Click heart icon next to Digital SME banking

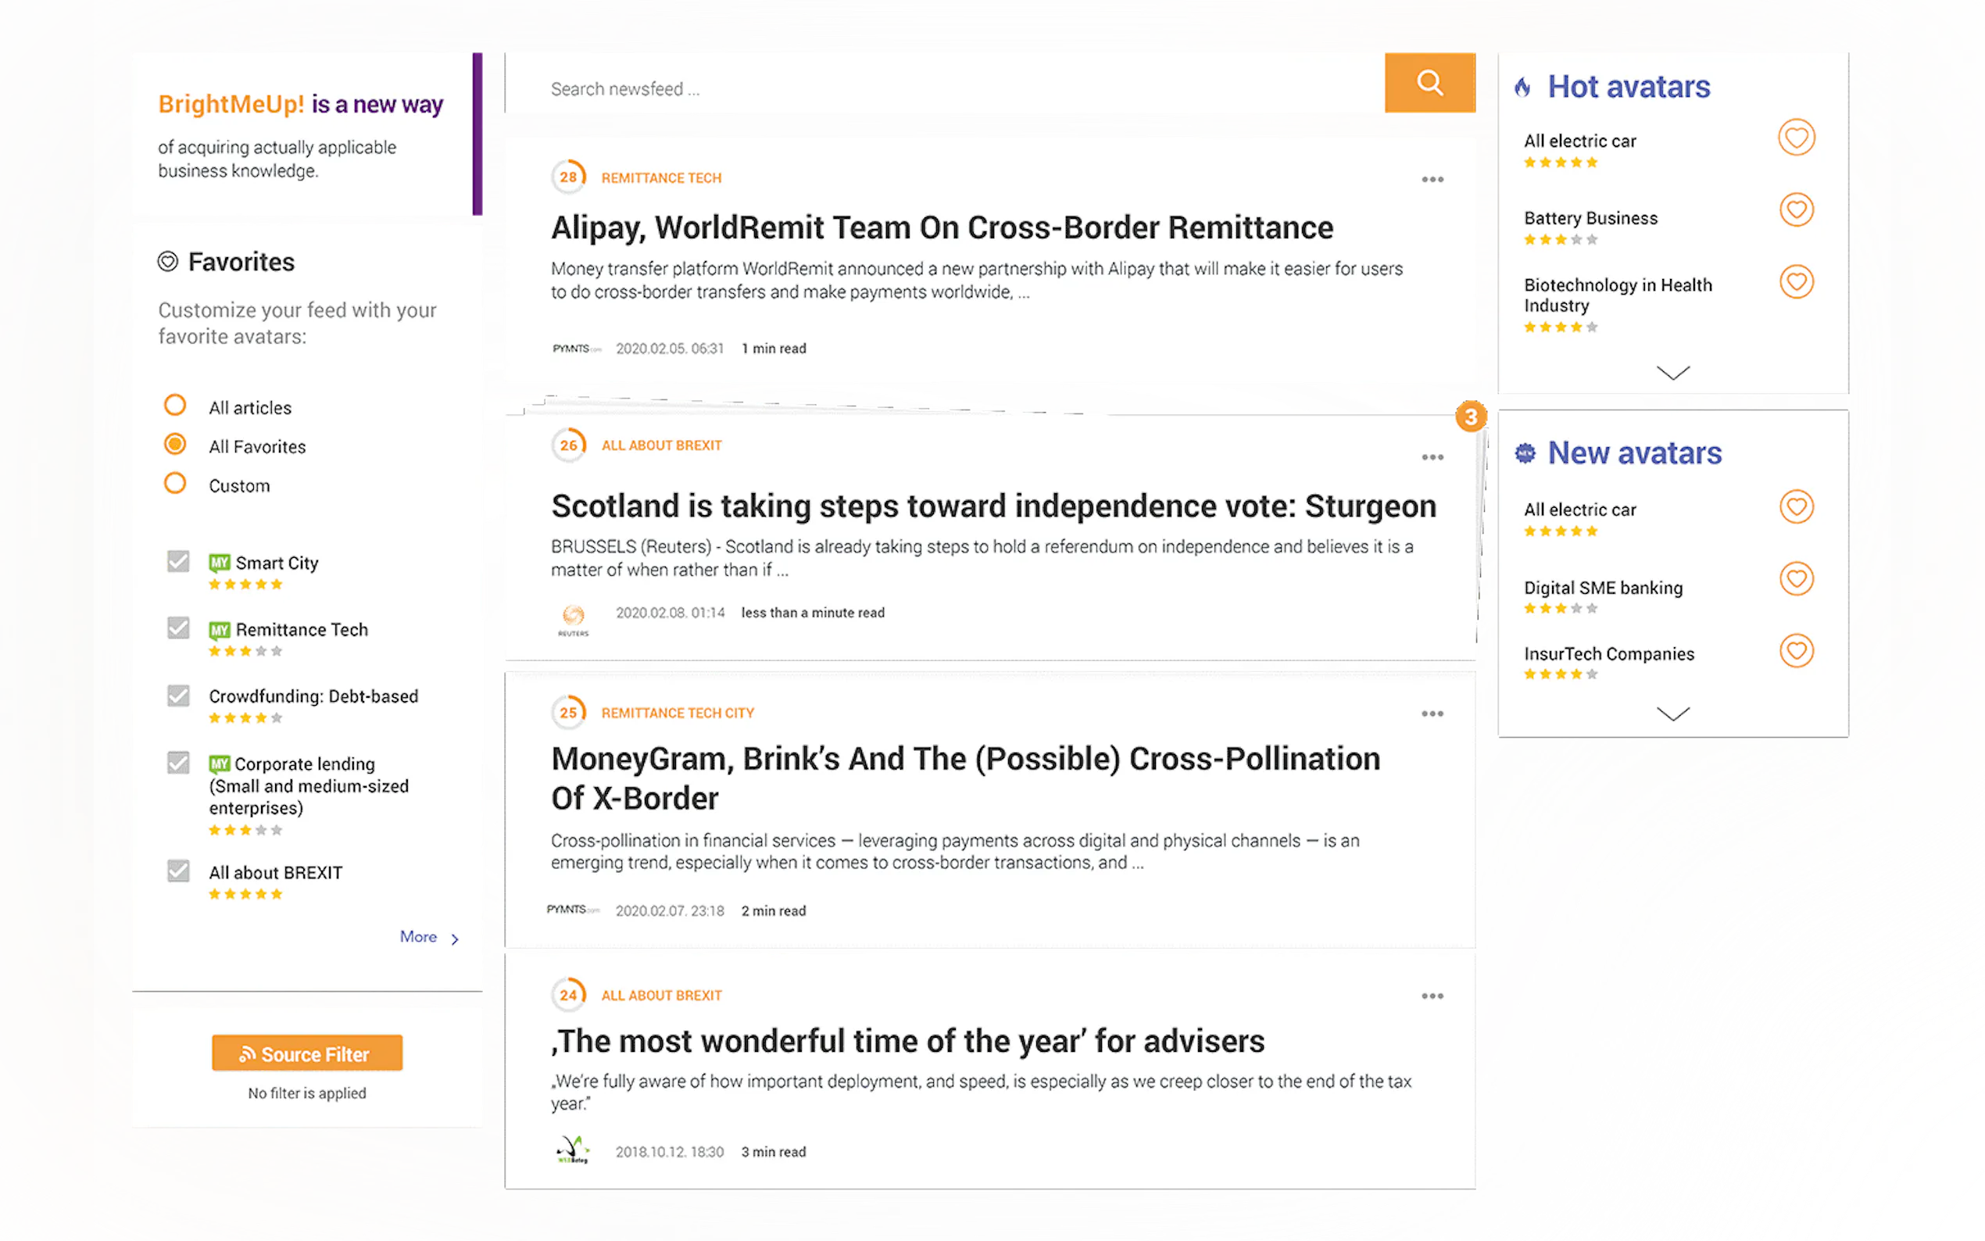click(1795, 579)
